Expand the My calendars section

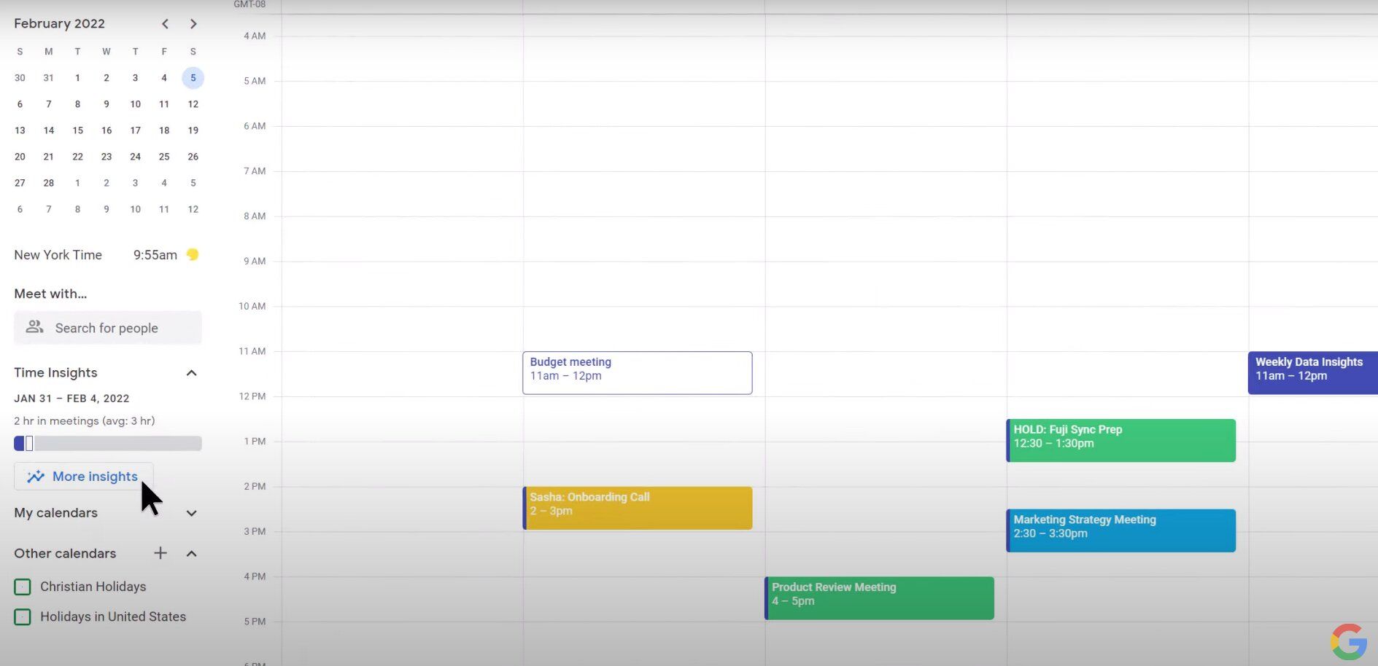[x=191, y=513]
